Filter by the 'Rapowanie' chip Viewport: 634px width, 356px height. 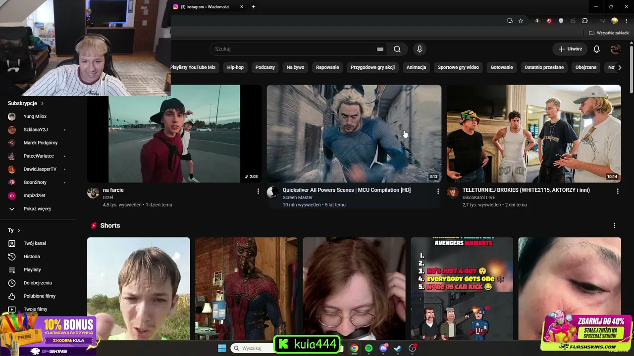point(327,67)
